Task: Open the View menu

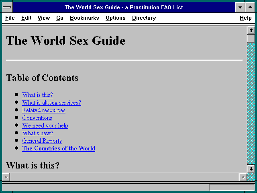Action: (44, 18)
